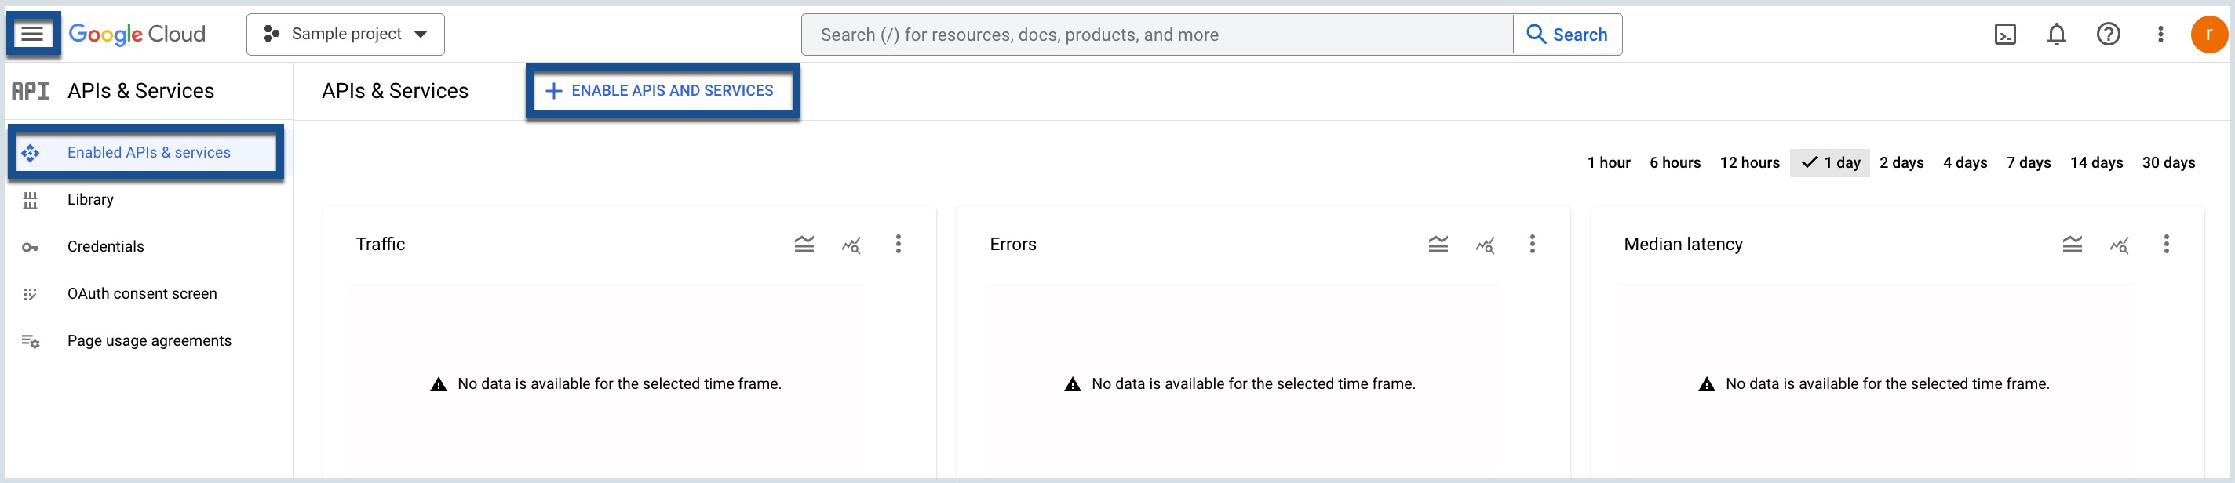Click the no data message in Median latency card

click(x=1873, y=384)
